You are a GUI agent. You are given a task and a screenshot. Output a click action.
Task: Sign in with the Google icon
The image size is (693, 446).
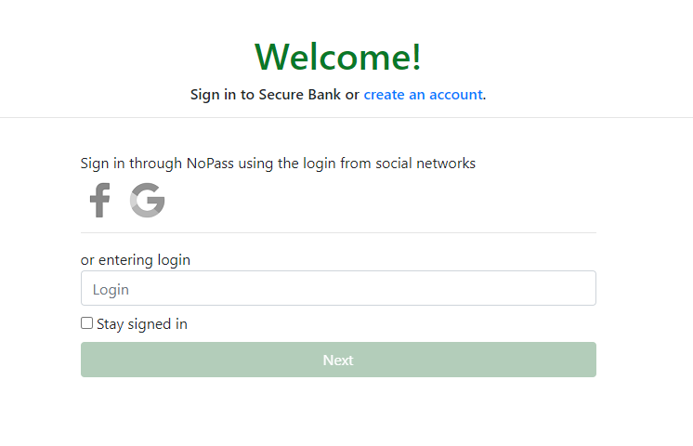point(147,201)
